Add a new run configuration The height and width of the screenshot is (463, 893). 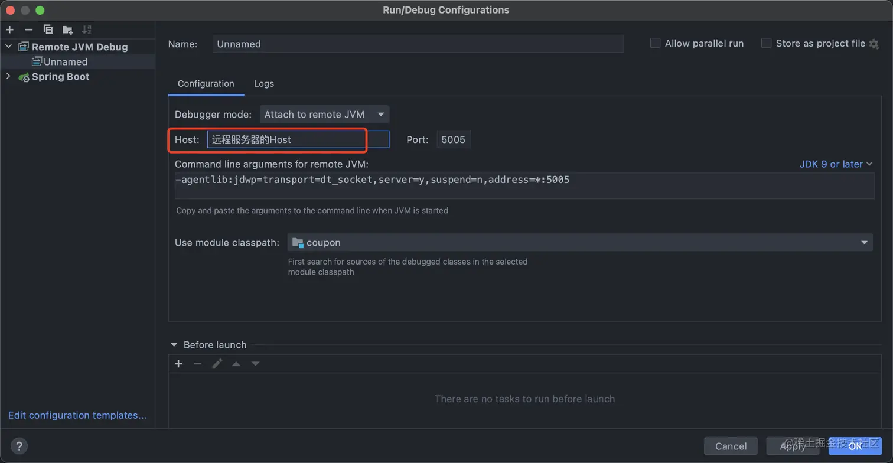(9, 30)
